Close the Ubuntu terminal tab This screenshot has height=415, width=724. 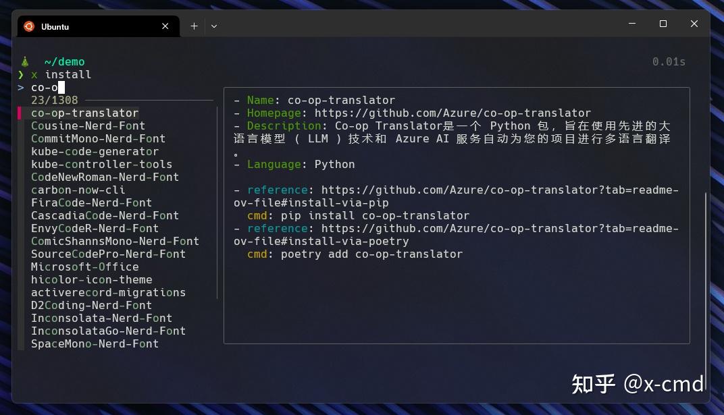(x=165, y=26)
